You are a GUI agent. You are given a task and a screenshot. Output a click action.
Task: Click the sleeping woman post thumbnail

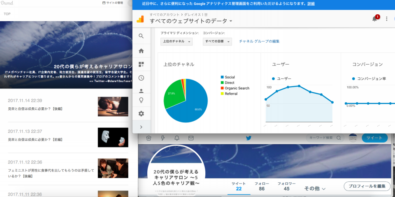pos(113,106)
